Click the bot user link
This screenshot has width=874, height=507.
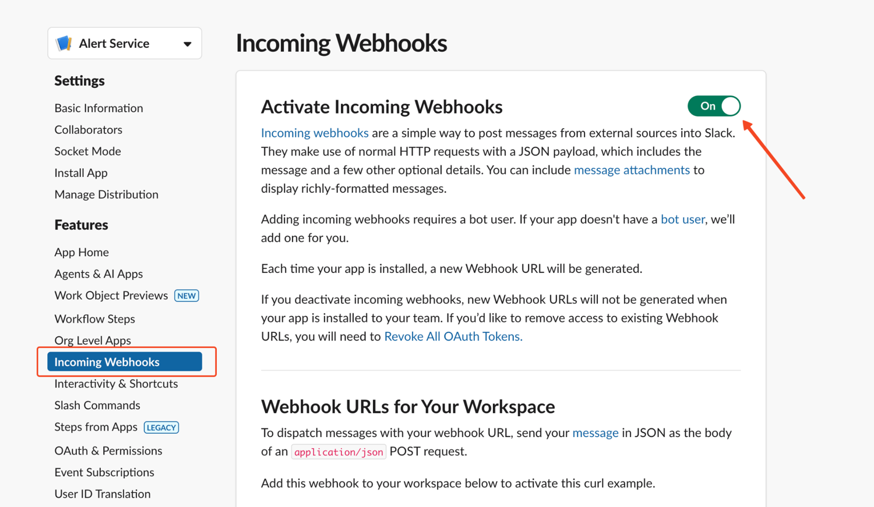[x=682, y=219]
